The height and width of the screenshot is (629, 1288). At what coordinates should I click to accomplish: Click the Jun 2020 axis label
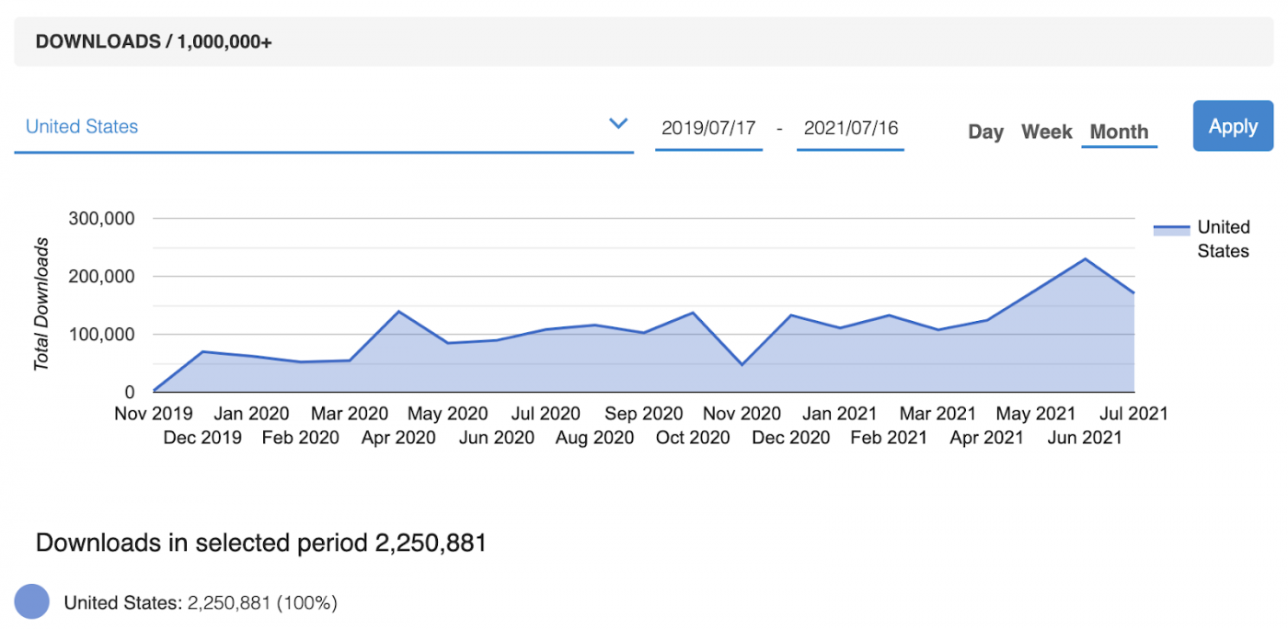[497, 438]
